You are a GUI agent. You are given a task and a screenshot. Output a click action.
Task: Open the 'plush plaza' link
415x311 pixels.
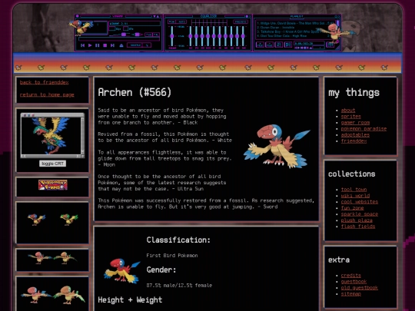coord(357,220)
